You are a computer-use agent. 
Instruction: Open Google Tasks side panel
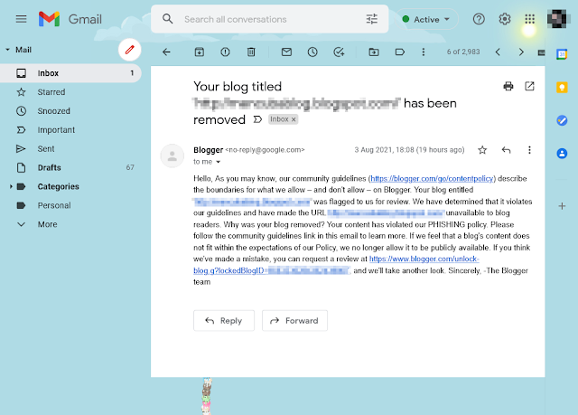[562, 120]
